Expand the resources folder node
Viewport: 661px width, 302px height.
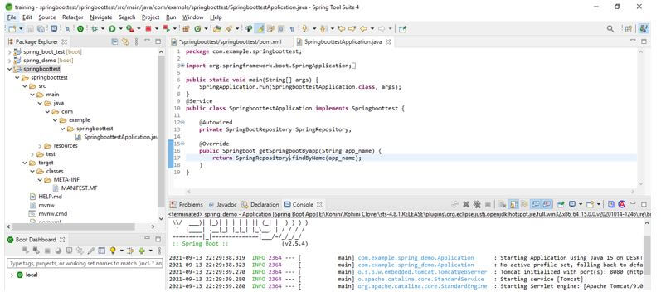coord(40,145)
